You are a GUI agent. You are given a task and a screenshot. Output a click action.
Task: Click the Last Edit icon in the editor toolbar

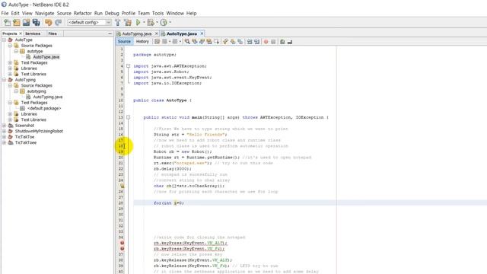coord(158,41)
